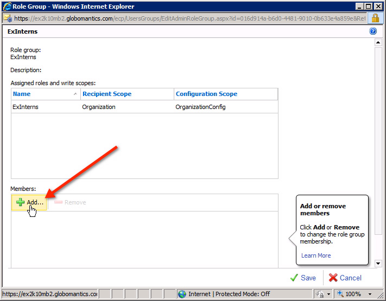Maximize the Role Group window
Image resolution: width=386 pixels, height=301 pixels.
click(x=369, y=7)
